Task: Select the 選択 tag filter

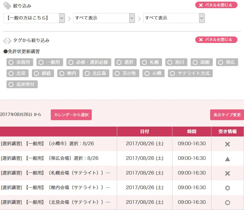Action: point(126,62)
